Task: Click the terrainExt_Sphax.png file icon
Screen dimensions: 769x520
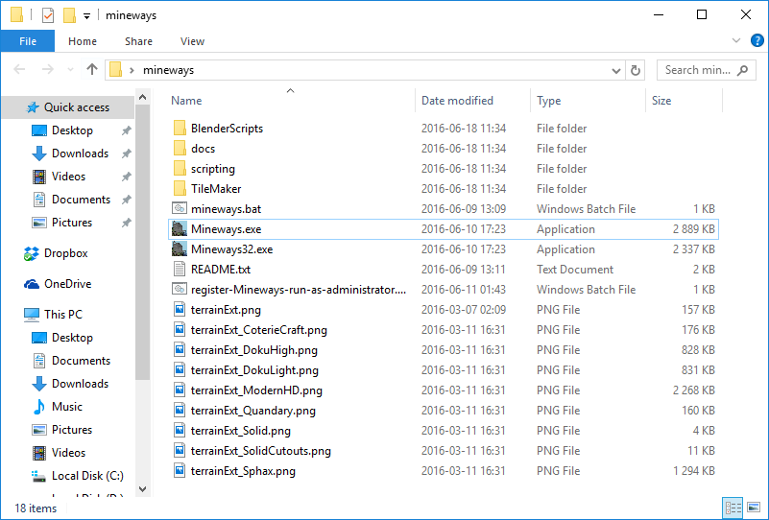Action: point(180,470)
